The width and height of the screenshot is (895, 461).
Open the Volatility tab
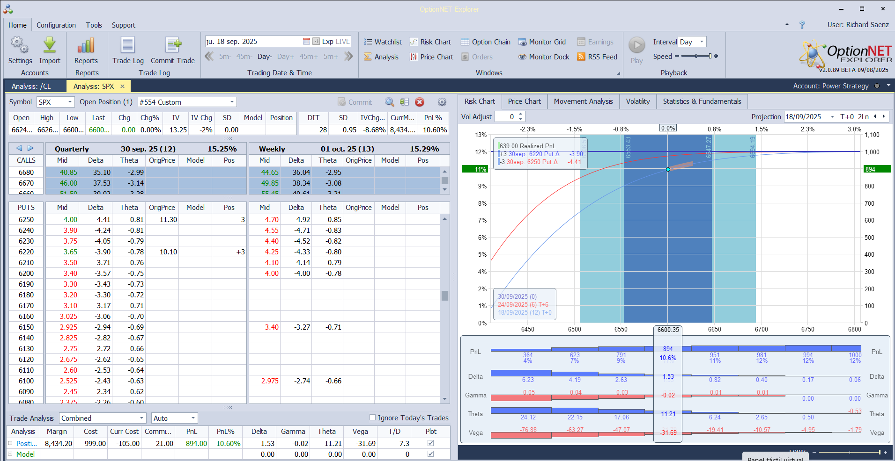tap(638, 101)
